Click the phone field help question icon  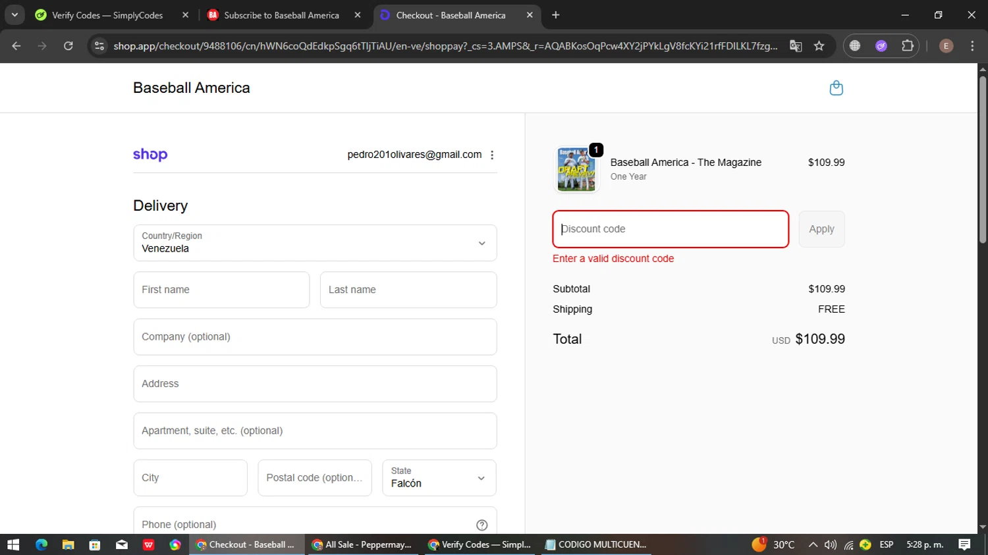(x=481, y=525)
